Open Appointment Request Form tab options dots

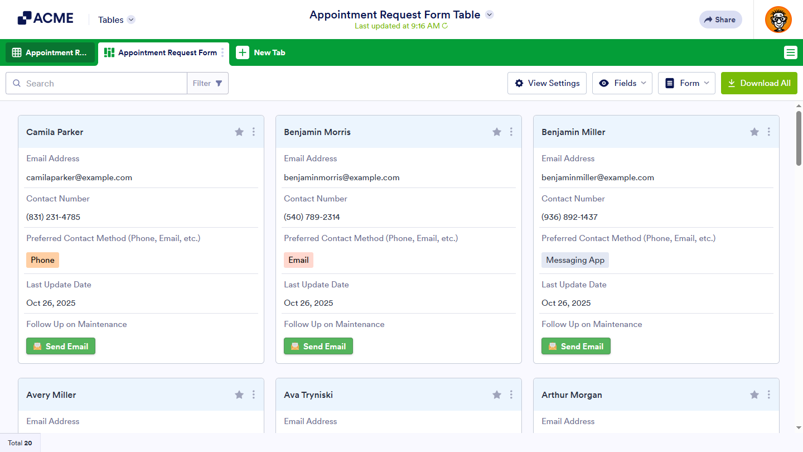click(222, 52)
